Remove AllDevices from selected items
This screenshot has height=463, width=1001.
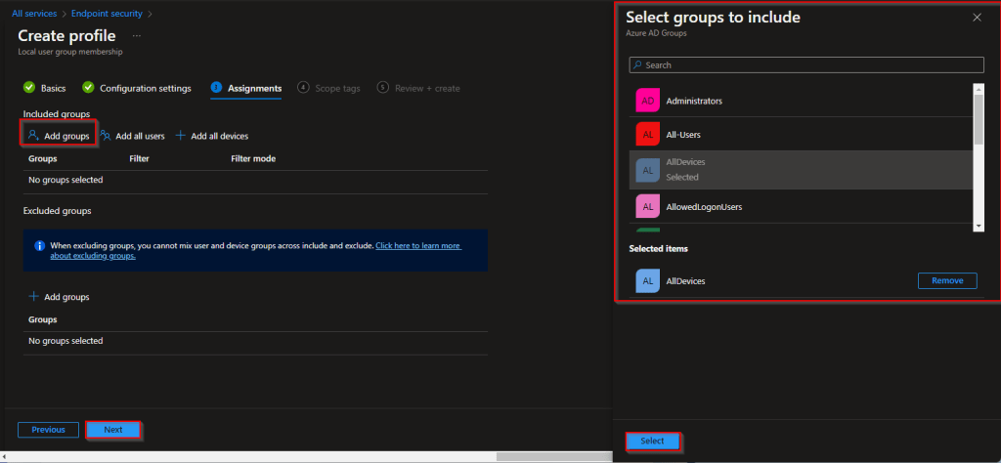point(946,281)
